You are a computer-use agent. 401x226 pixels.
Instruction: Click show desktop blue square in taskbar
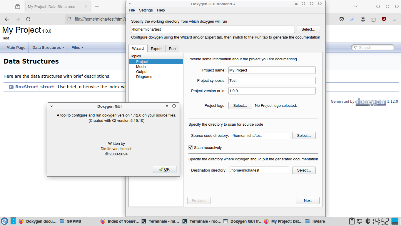[x=395, y=221]
